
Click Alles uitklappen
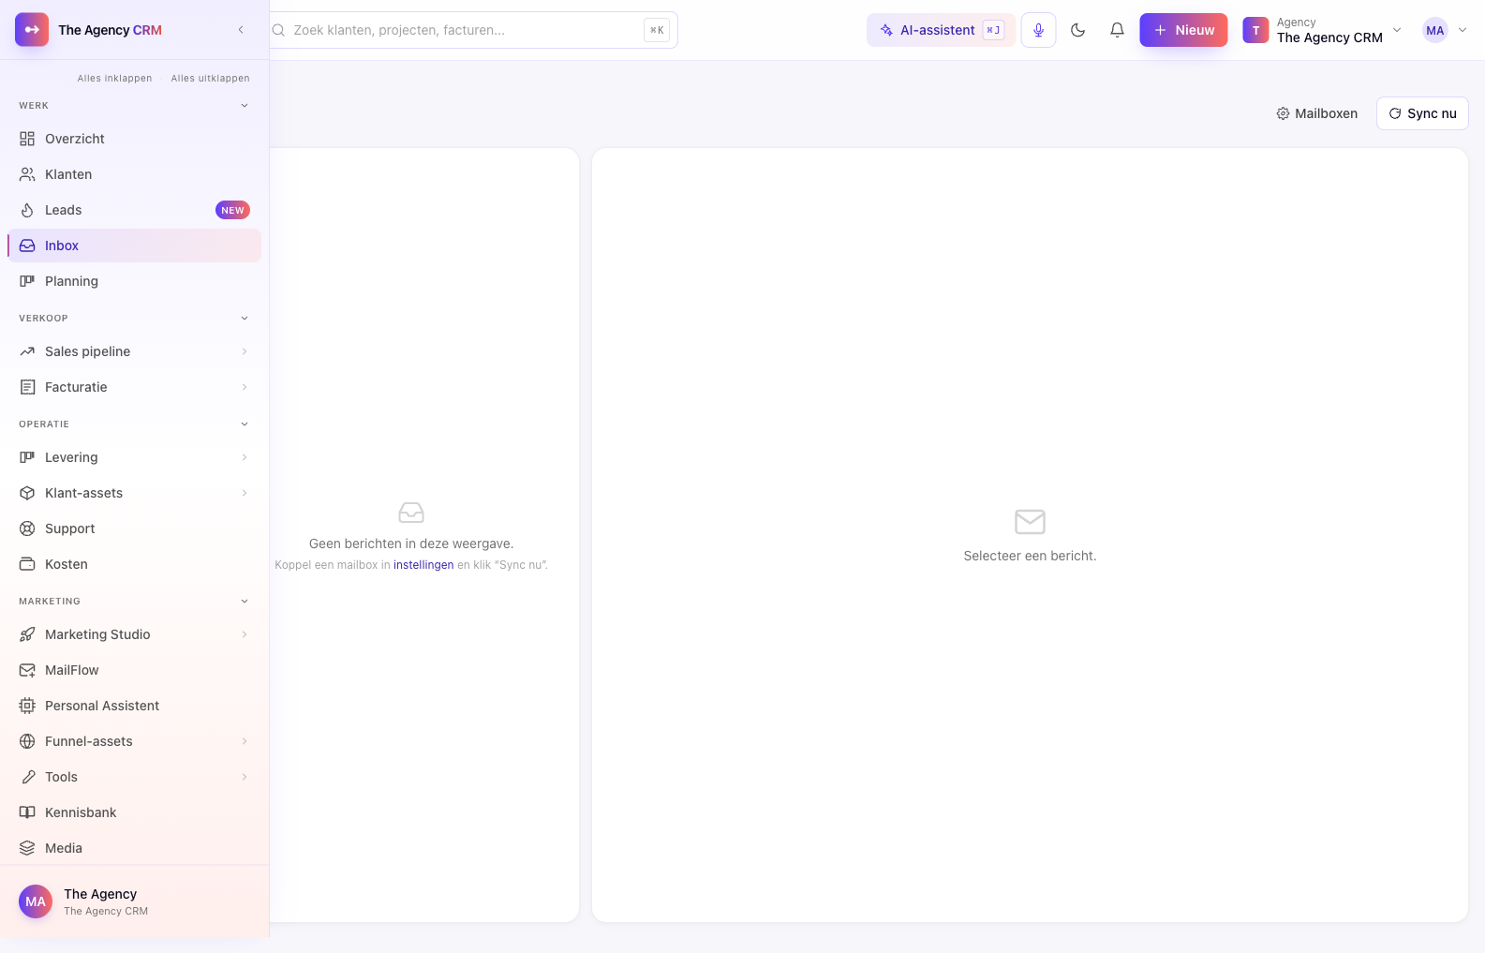tap(210, 79)
